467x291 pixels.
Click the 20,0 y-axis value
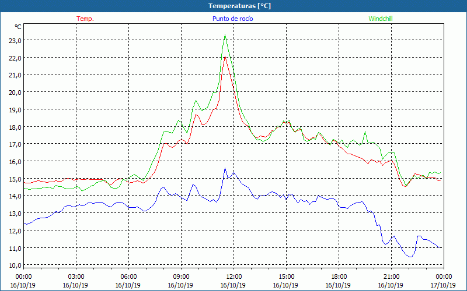[15, 93]
